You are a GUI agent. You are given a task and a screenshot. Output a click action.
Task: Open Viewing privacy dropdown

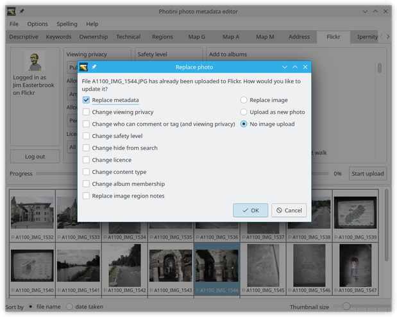point(72,67)
